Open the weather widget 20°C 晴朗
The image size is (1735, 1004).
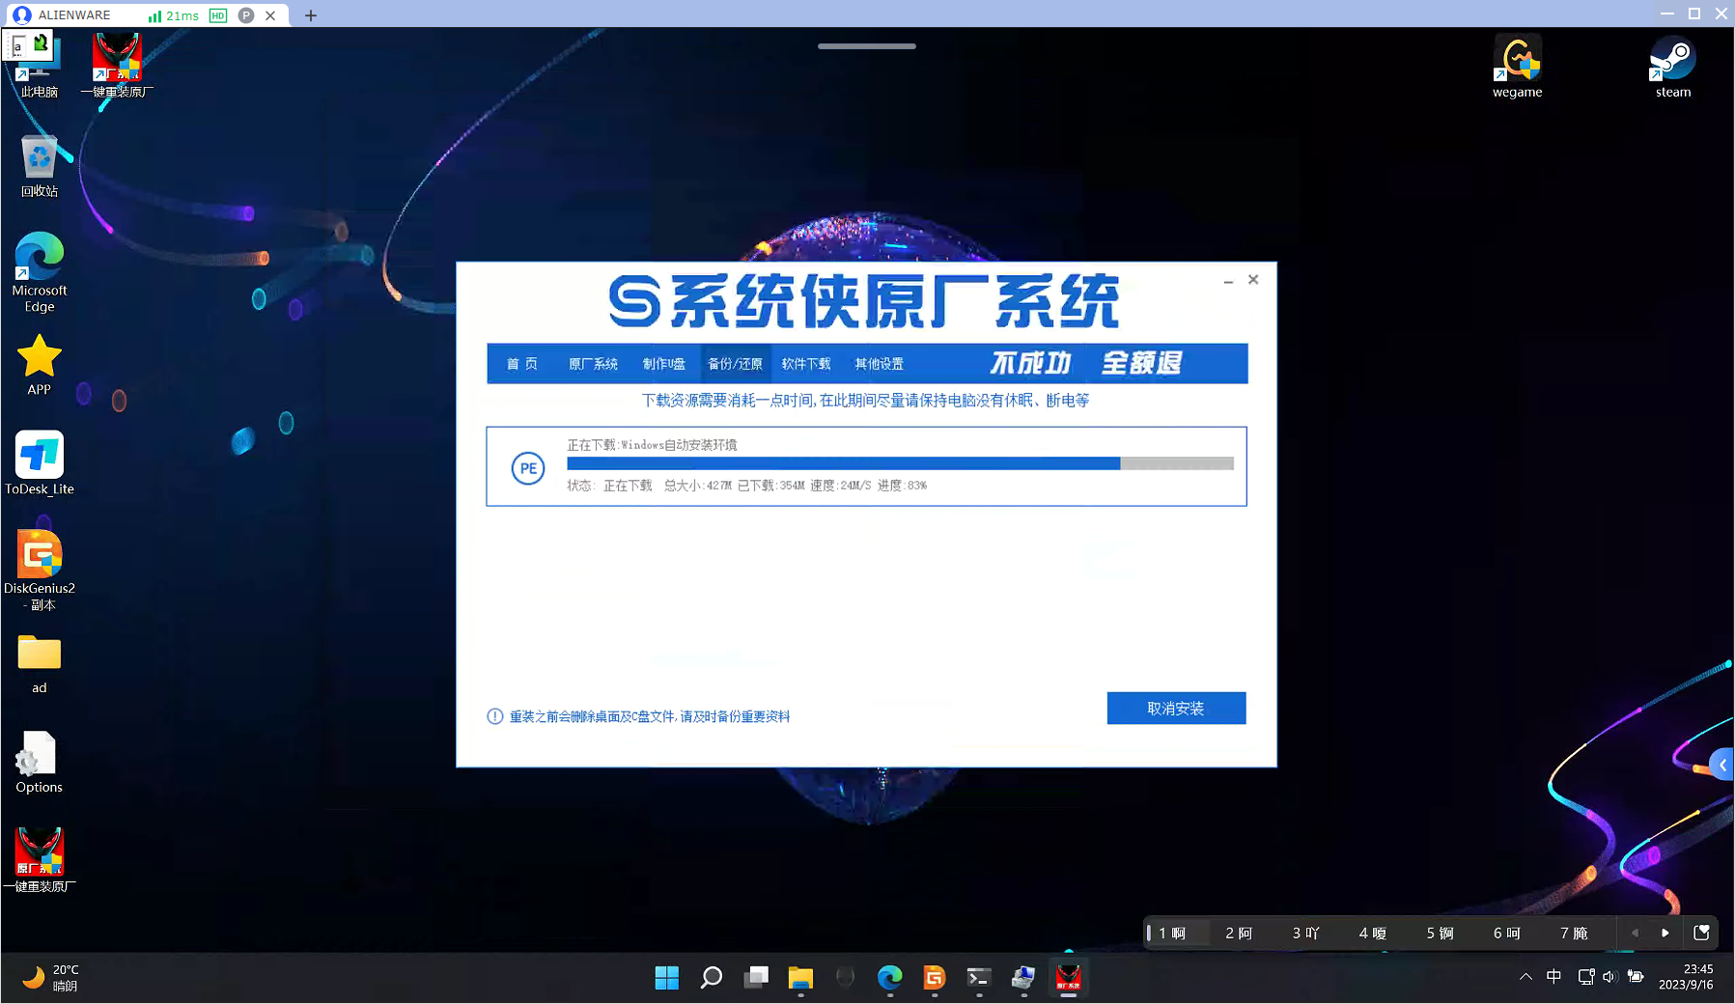(50, 977)
